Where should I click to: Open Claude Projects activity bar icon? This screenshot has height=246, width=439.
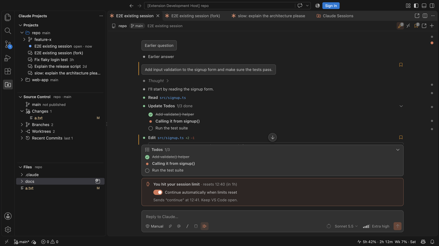[8, 85]
